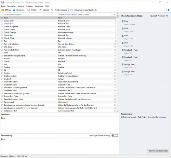Click the Öffnen folder icon
The width and height of the screenshot is (171, 158).
pyautogui.click(x=2, y=10)
